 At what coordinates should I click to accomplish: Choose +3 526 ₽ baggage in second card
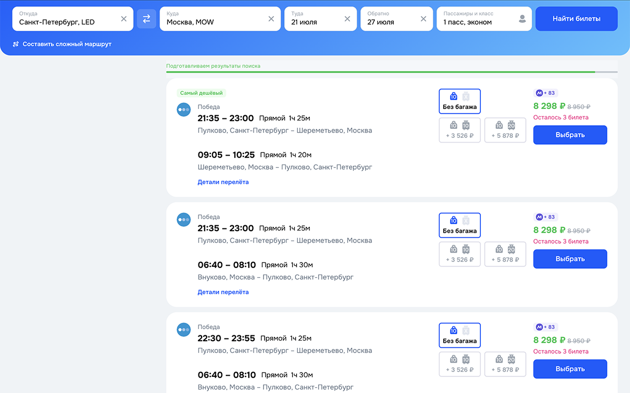tap(460, 255)
